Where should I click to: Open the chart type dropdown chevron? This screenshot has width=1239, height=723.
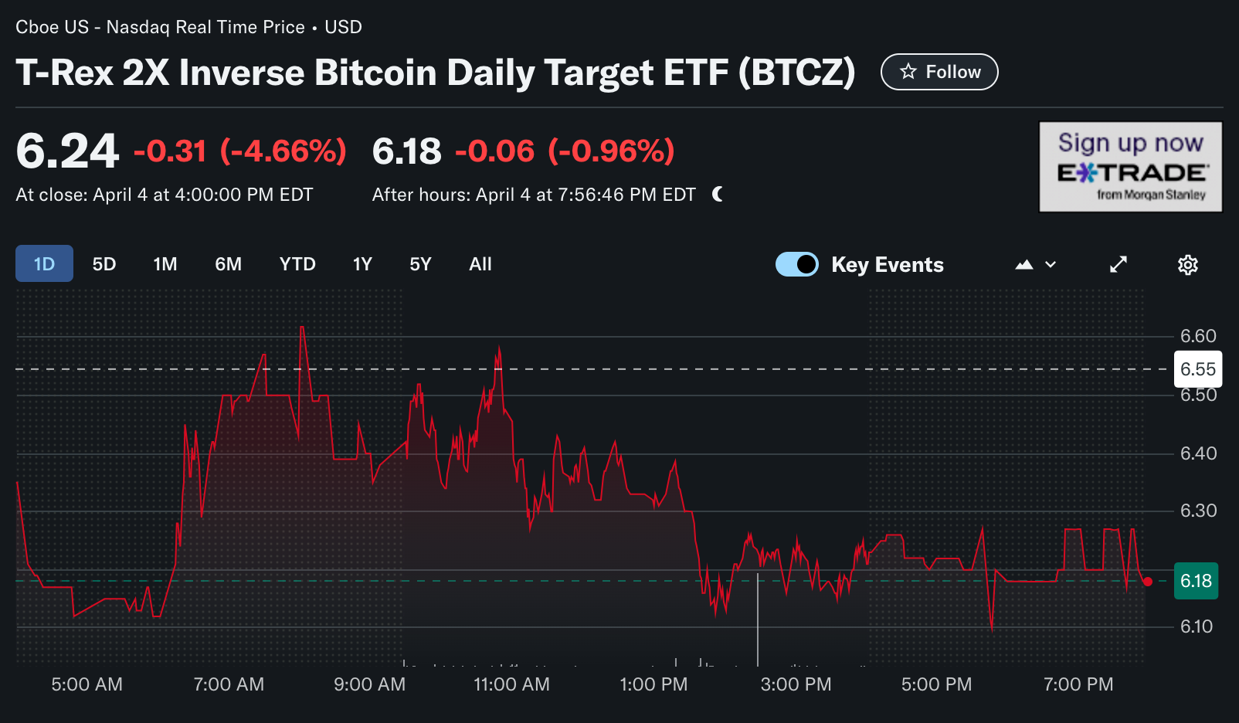pos(1050,264)
